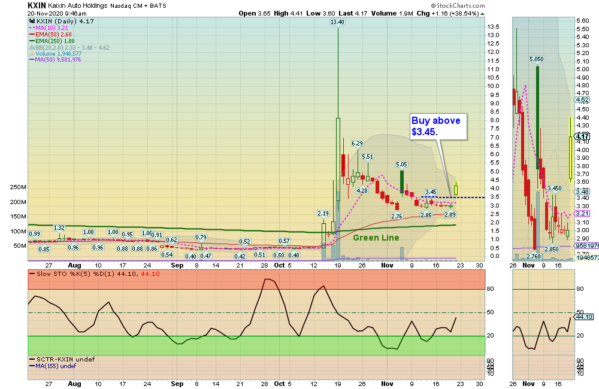
Task: Click the 0.62 price label
Action: coord(171,240)
